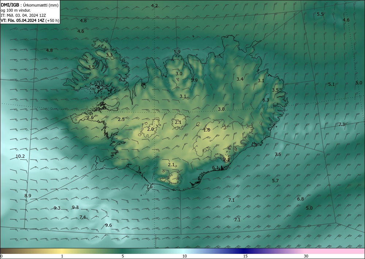Select the 5.7 value on the map
Screen dimensions: 365x259
(x=275, y=180)
